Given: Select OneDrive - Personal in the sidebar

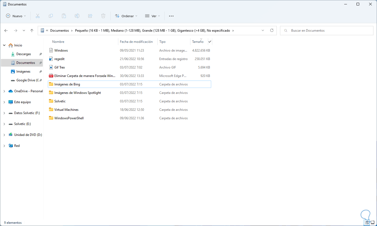Looking at the screenshot, I should coord(28,91).
